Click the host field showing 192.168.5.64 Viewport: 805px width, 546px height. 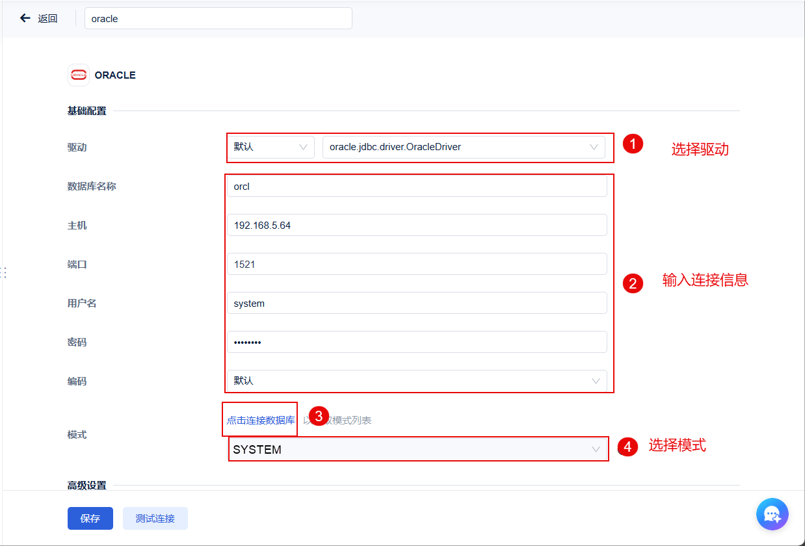tap(417, 225)
